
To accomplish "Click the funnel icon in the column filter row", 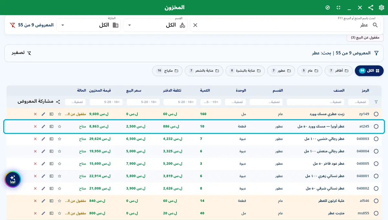I will pos(376,102).
